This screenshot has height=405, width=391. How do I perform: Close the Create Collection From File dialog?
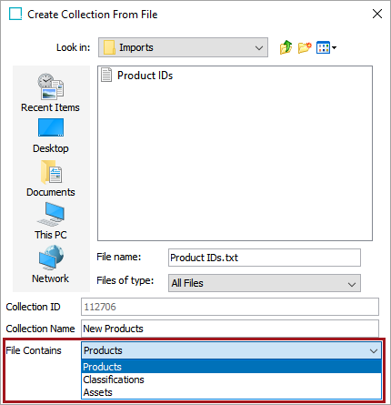click(x=377, y=14)
